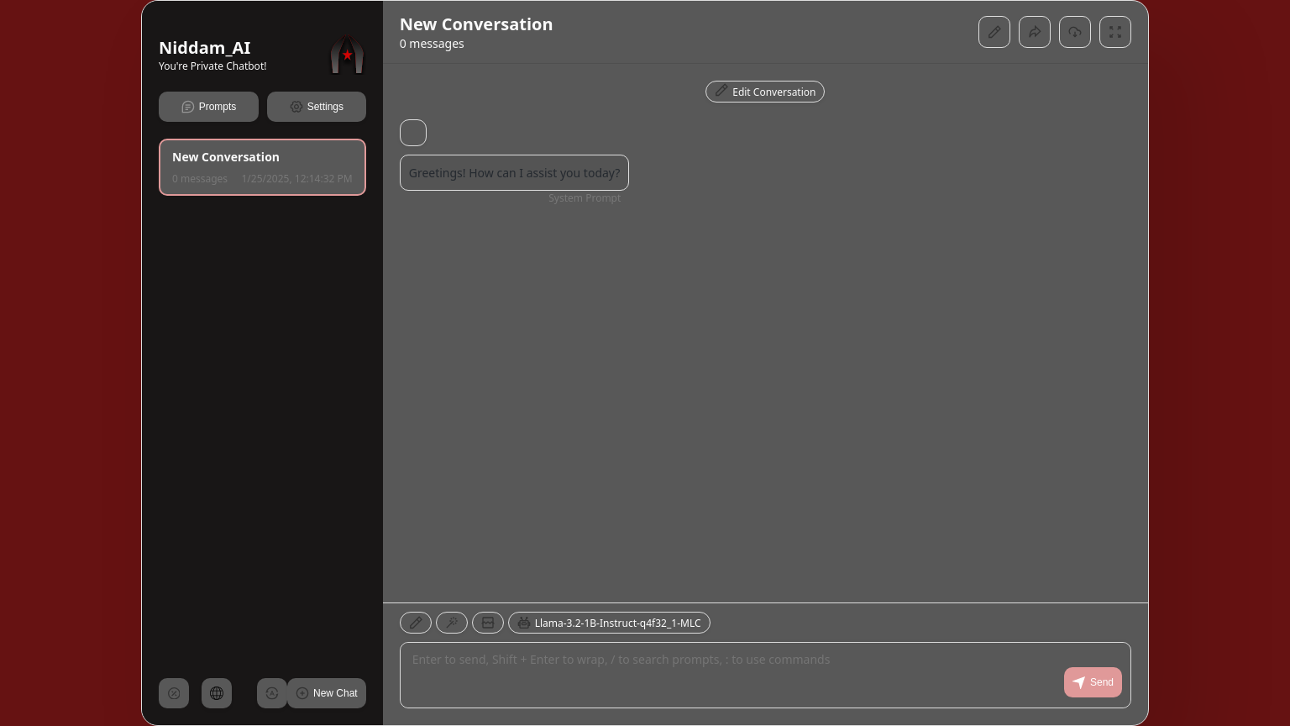Viewport: 1290px width, 726px height.
Task: Open Settings from the sidebar
Action: 317,107
